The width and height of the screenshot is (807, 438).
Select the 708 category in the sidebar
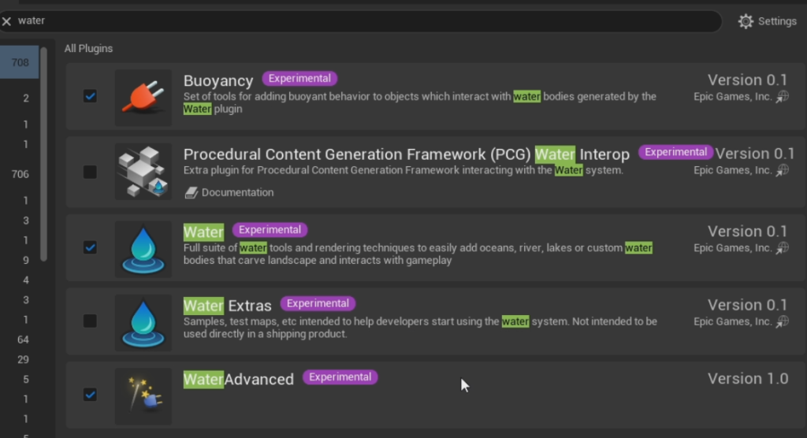[20, 62]
